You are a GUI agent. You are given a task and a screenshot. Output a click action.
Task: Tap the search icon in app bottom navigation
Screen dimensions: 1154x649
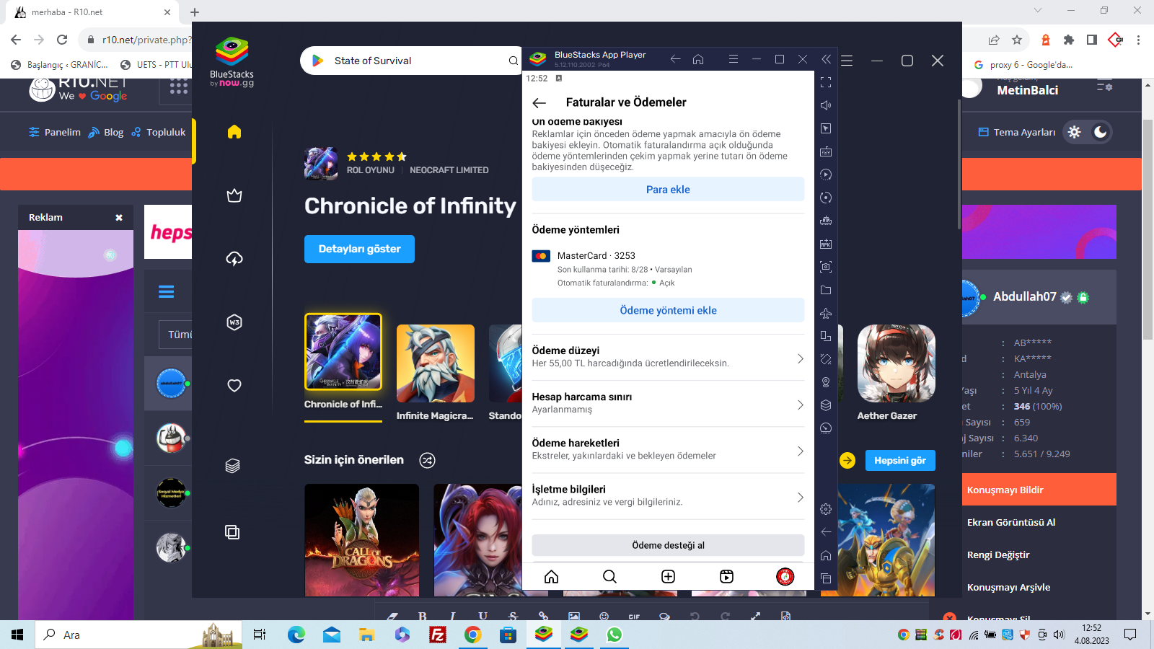[609, 576]
